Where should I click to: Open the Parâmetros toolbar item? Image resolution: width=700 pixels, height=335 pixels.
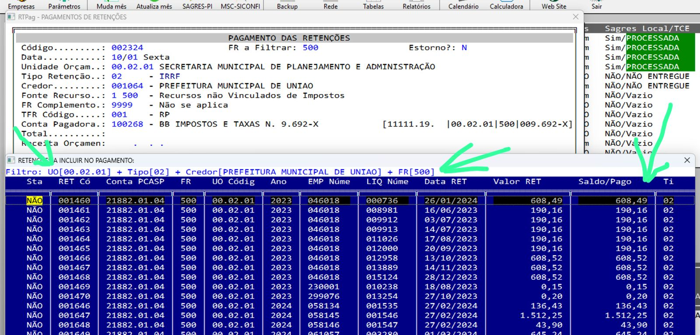point(64,6)
